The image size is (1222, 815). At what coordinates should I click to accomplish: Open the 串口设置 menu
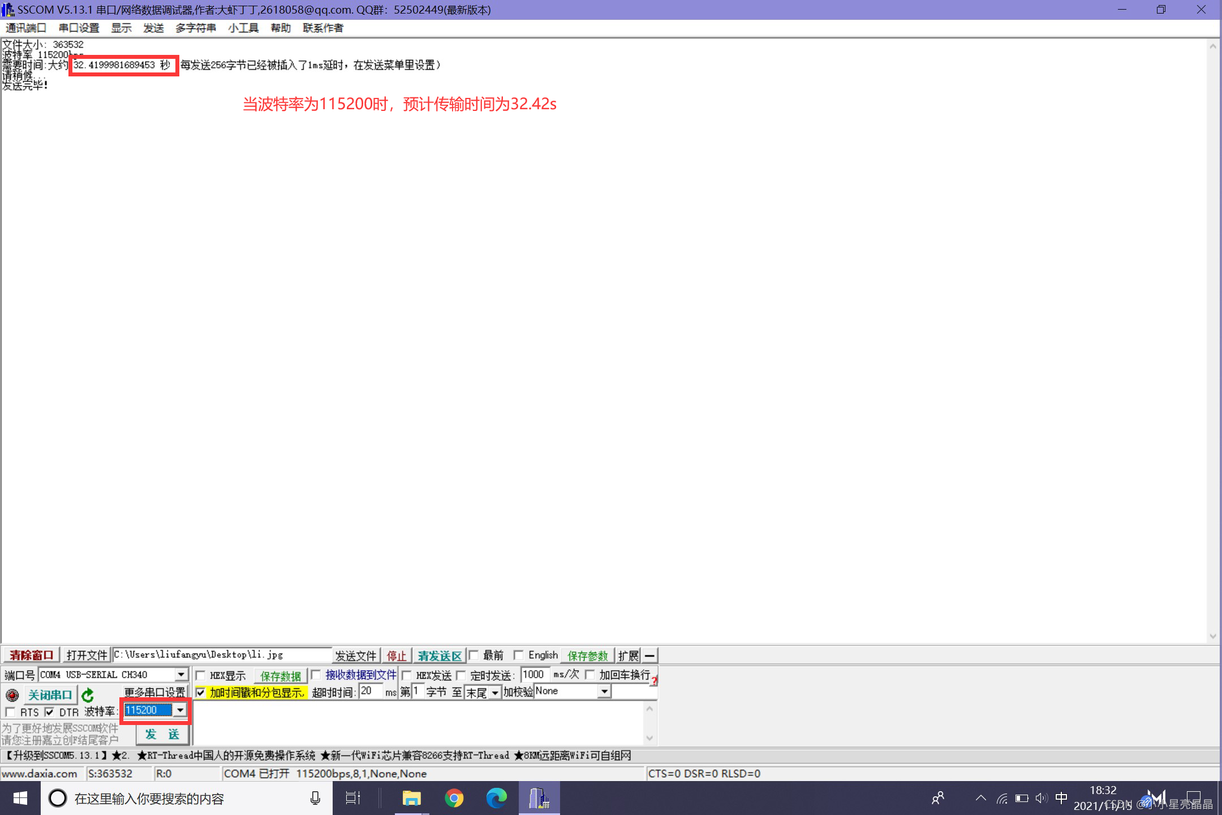coord(79,28)
